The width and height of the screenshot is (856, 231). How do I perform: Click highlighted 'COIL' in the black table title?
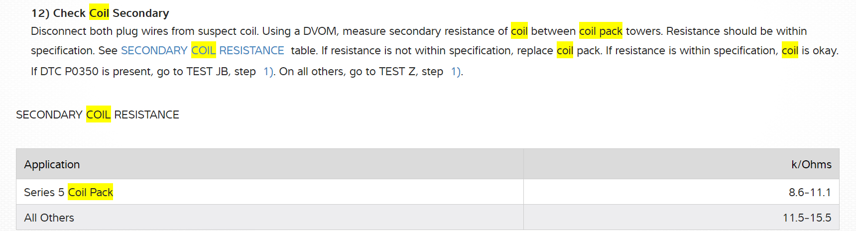coord(98,115)
